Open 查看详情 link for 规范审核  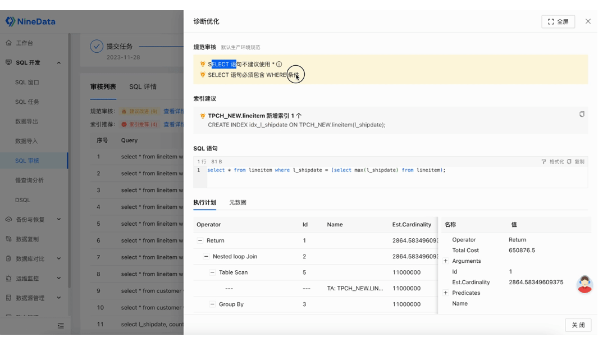click(173, 111)
